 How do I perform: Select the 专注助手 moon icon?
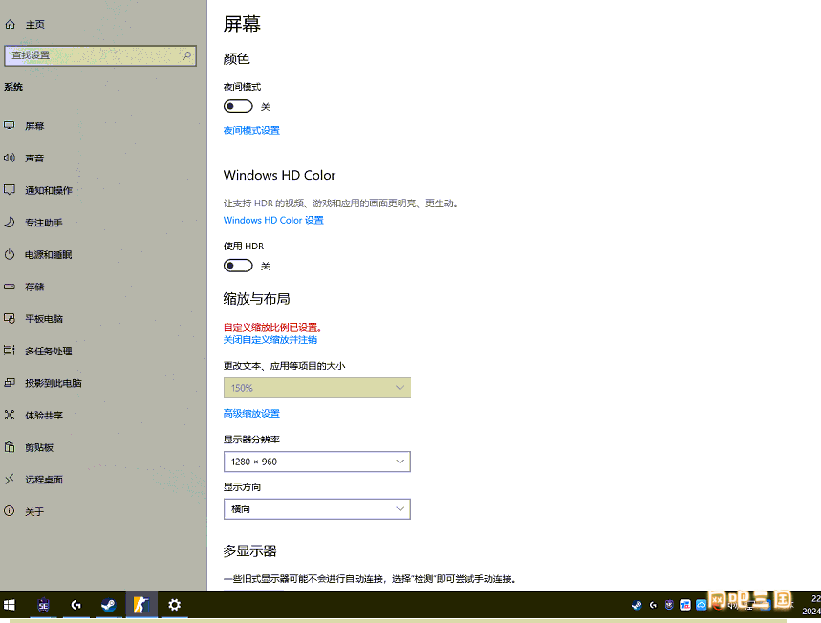click(x=10, y=222)
